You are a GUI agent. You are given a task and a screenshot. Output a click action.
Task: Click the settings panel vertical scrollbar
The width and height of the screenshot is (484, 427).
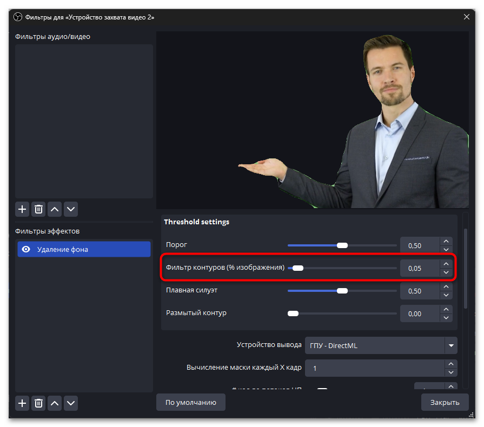coord(466,269)
